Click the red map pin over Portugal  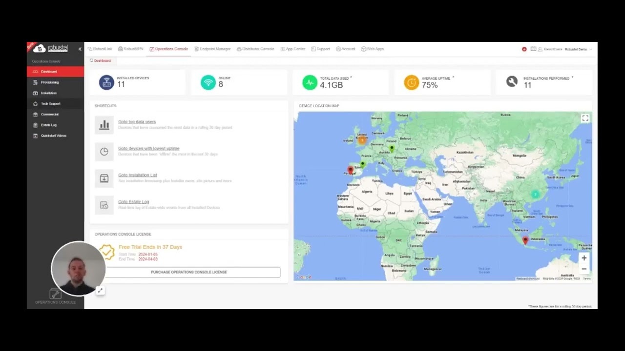[x=350, y=170]
